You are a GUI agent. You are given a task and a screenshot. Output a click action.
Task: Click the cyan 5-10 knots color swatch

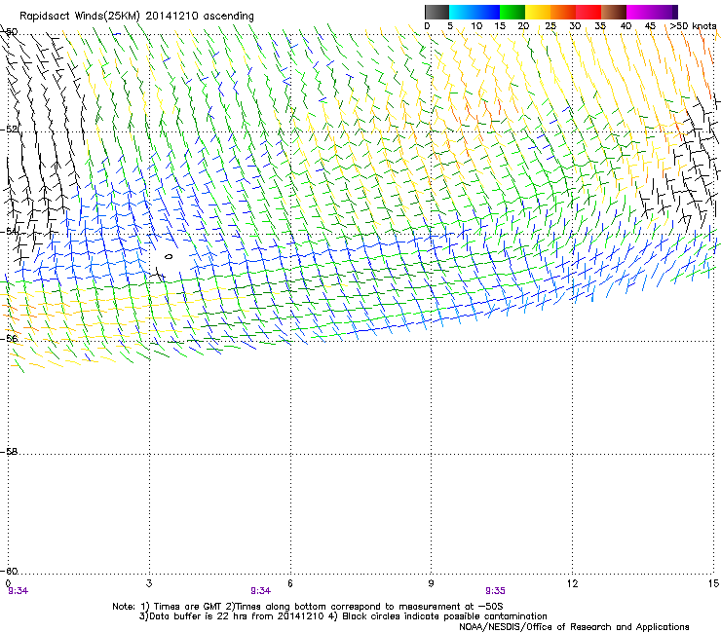(x=461, y=12)
